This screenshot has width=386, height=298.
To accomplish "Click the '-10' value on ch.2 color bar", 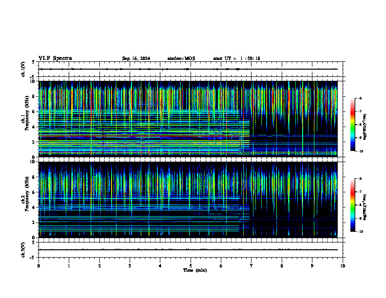I will [360, 232].
